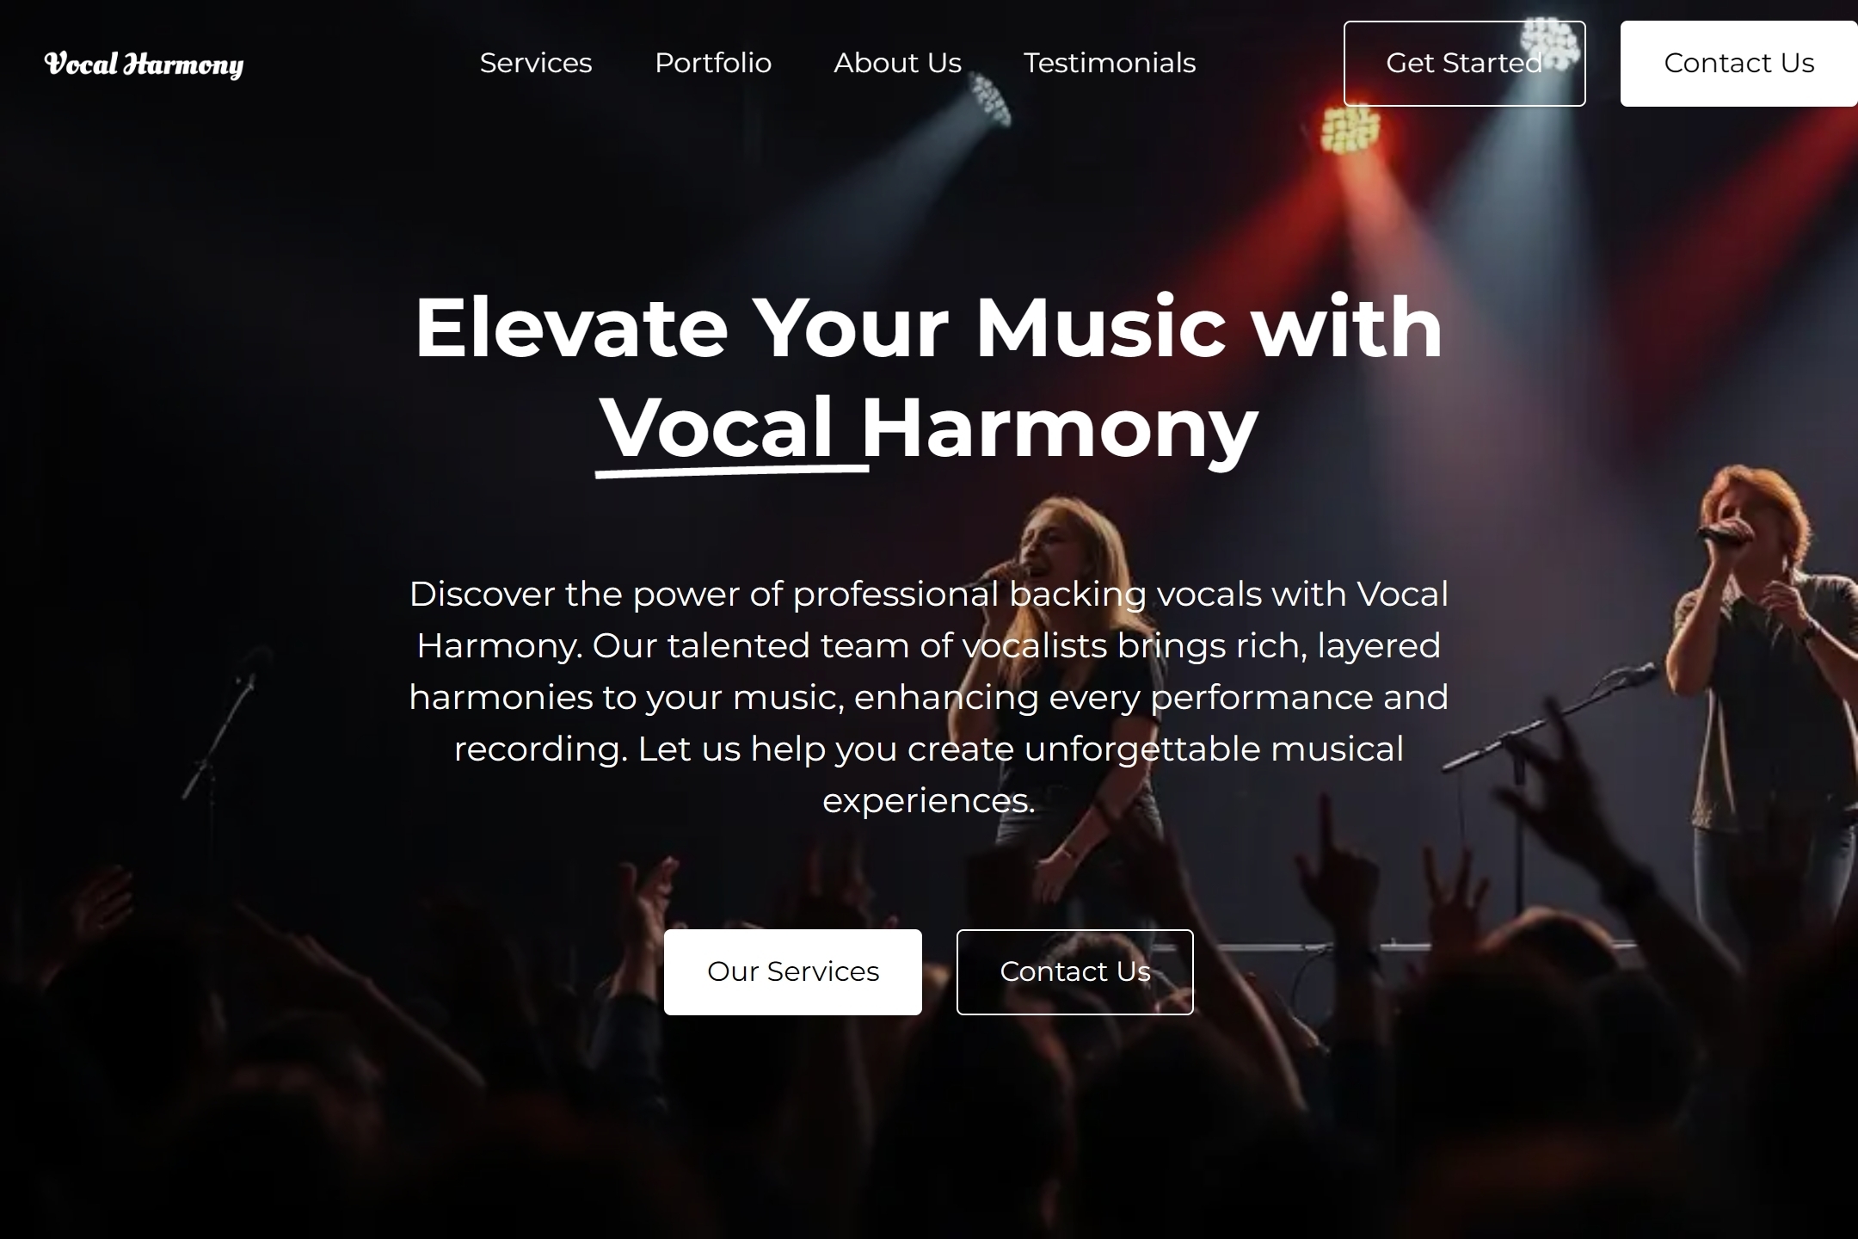
Task: Click the 'Elevate Your Music with' heading line
Action: point(928,327)
